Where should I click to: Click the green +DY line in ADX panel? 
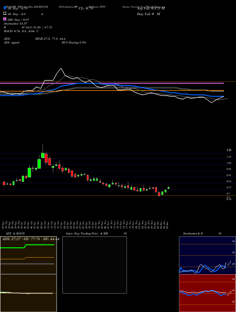tap(27, 246)
